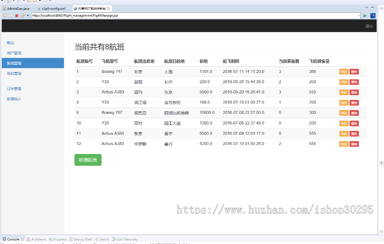
Task: Edit flight 1 Boeing 747 row
Action: pyautogui.click(x=344, y=72)
